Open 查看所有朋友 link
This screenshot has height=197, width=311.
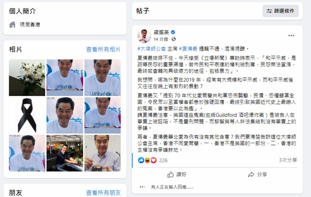coord(103,193)
